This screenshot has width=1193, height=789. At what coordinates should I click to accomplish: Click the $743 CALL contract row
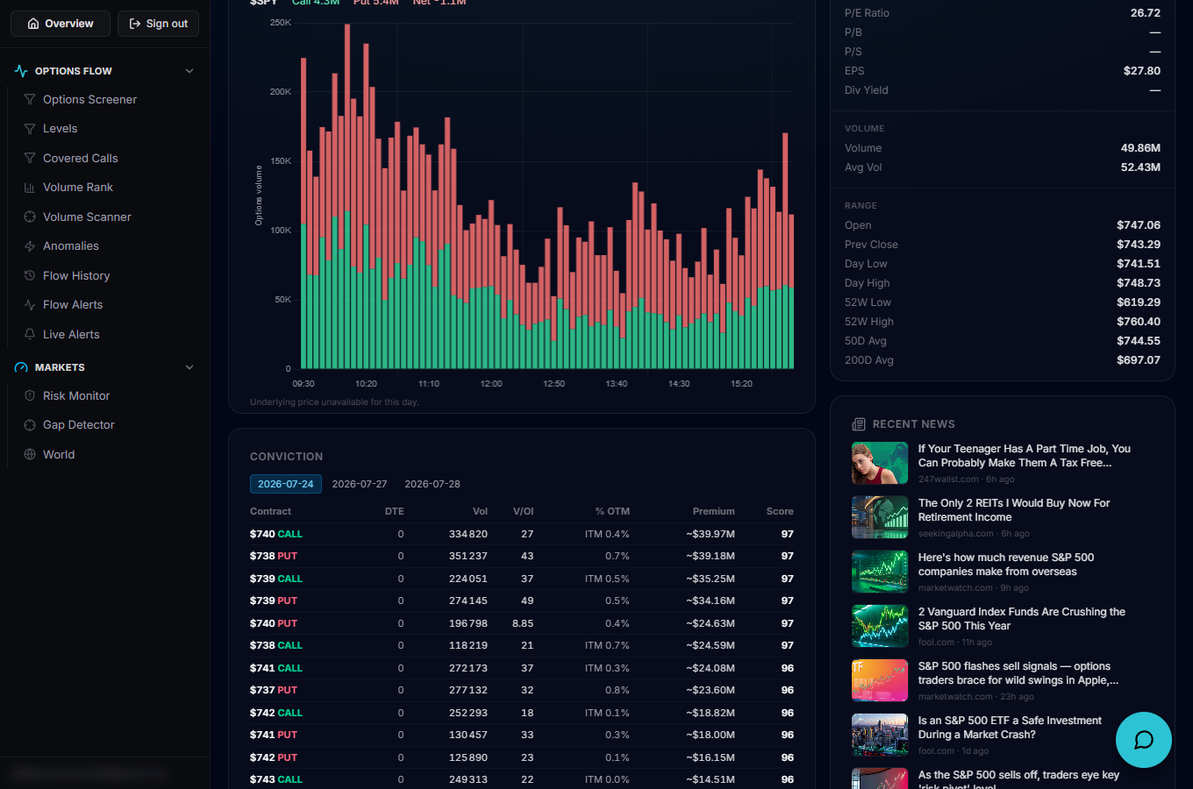click(522, 779)
